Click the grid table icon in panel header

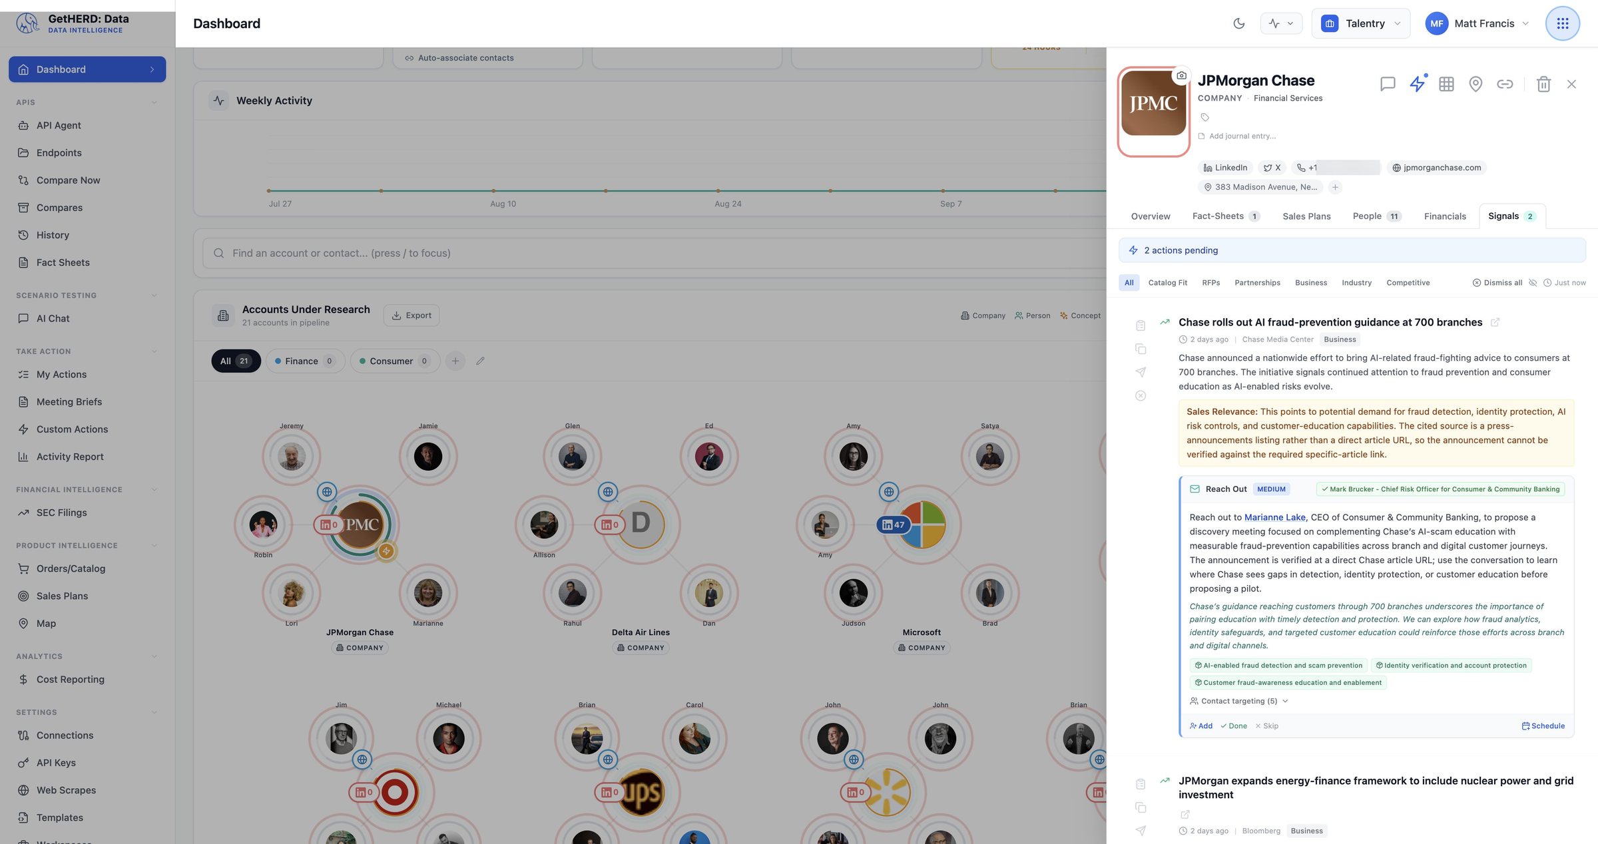1446,84
